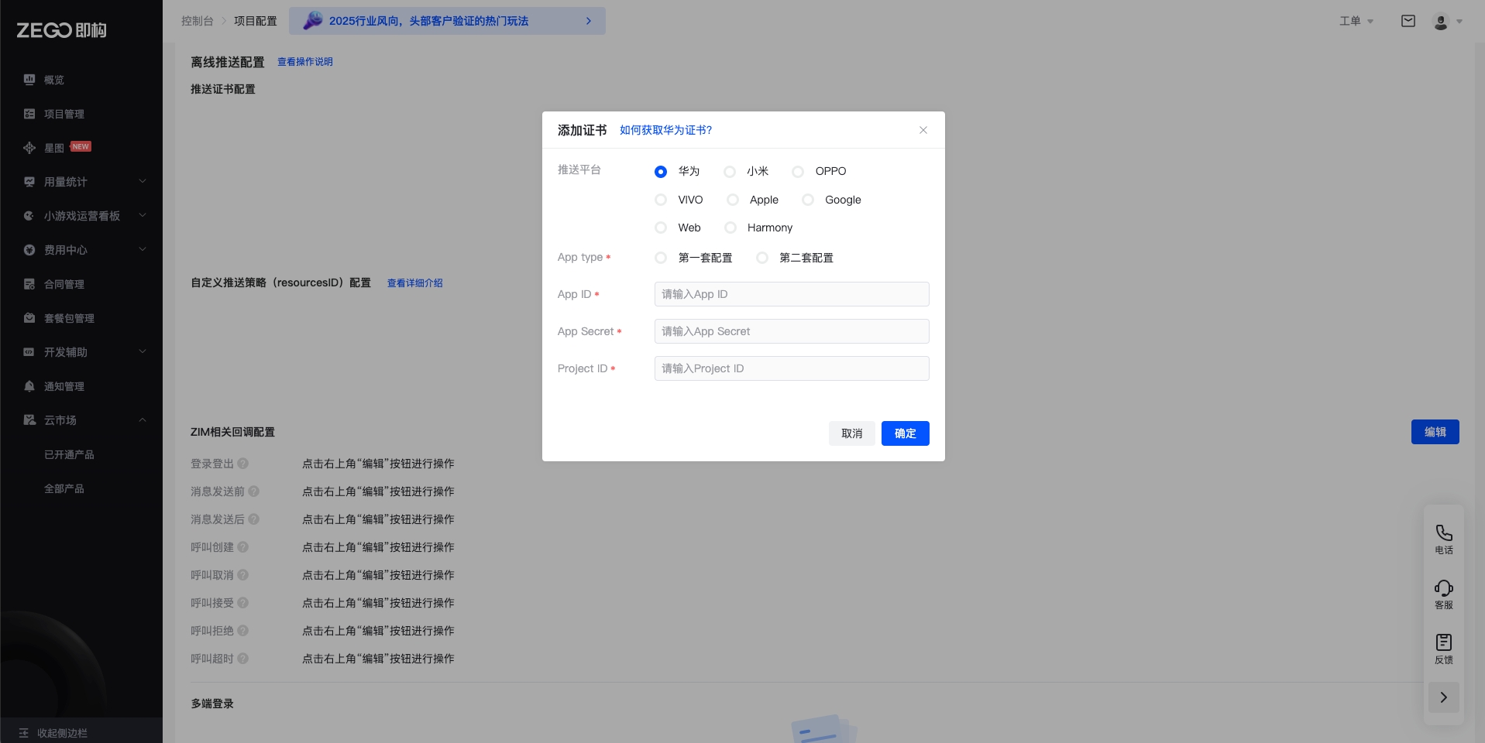Open 项目管理 in the sidebar
Viewport: 1485px width, 743px height.
[x=64, y=114]
